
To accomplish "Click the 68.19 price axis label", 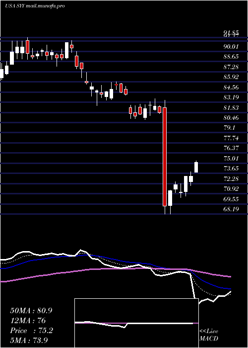I will [x=232, y=209].
